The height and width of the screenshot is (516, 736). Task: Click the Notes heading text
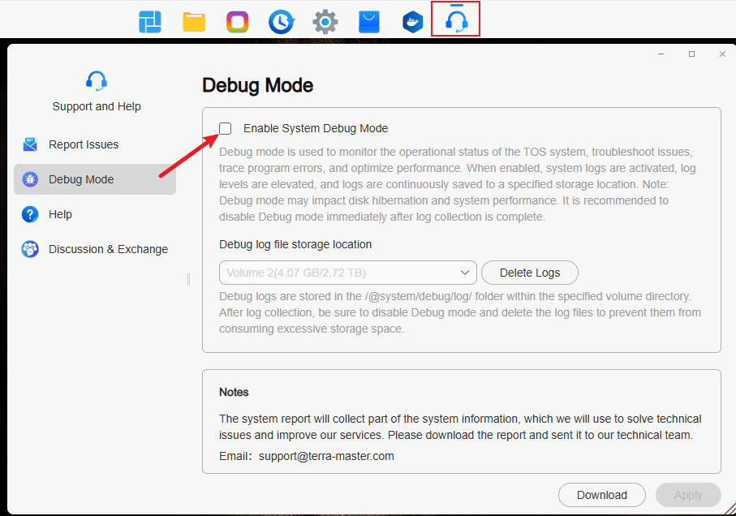[234, 392]
